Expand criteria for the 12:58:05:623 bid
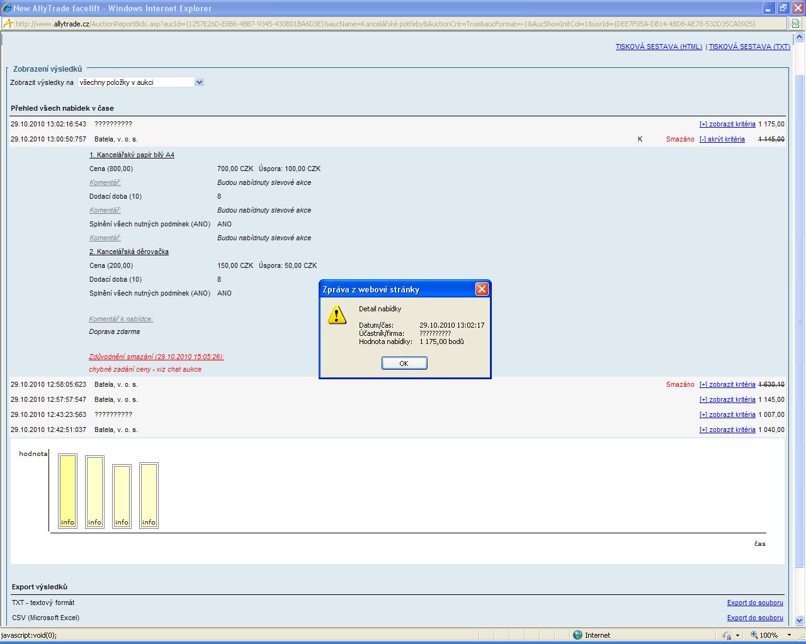This screenshot has height=644, width=806. click(727, 385)
